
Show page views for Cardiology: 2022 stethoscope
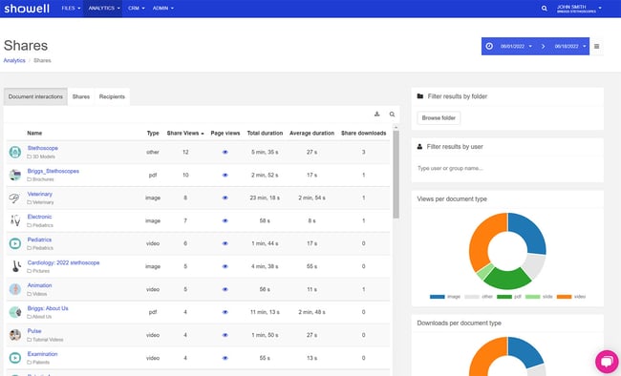(x=225, y=266)
